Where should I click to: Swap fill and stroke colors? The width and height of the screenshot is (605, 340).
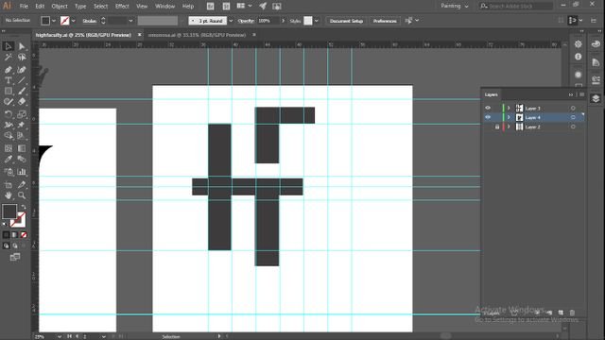[x=23, y=207]
